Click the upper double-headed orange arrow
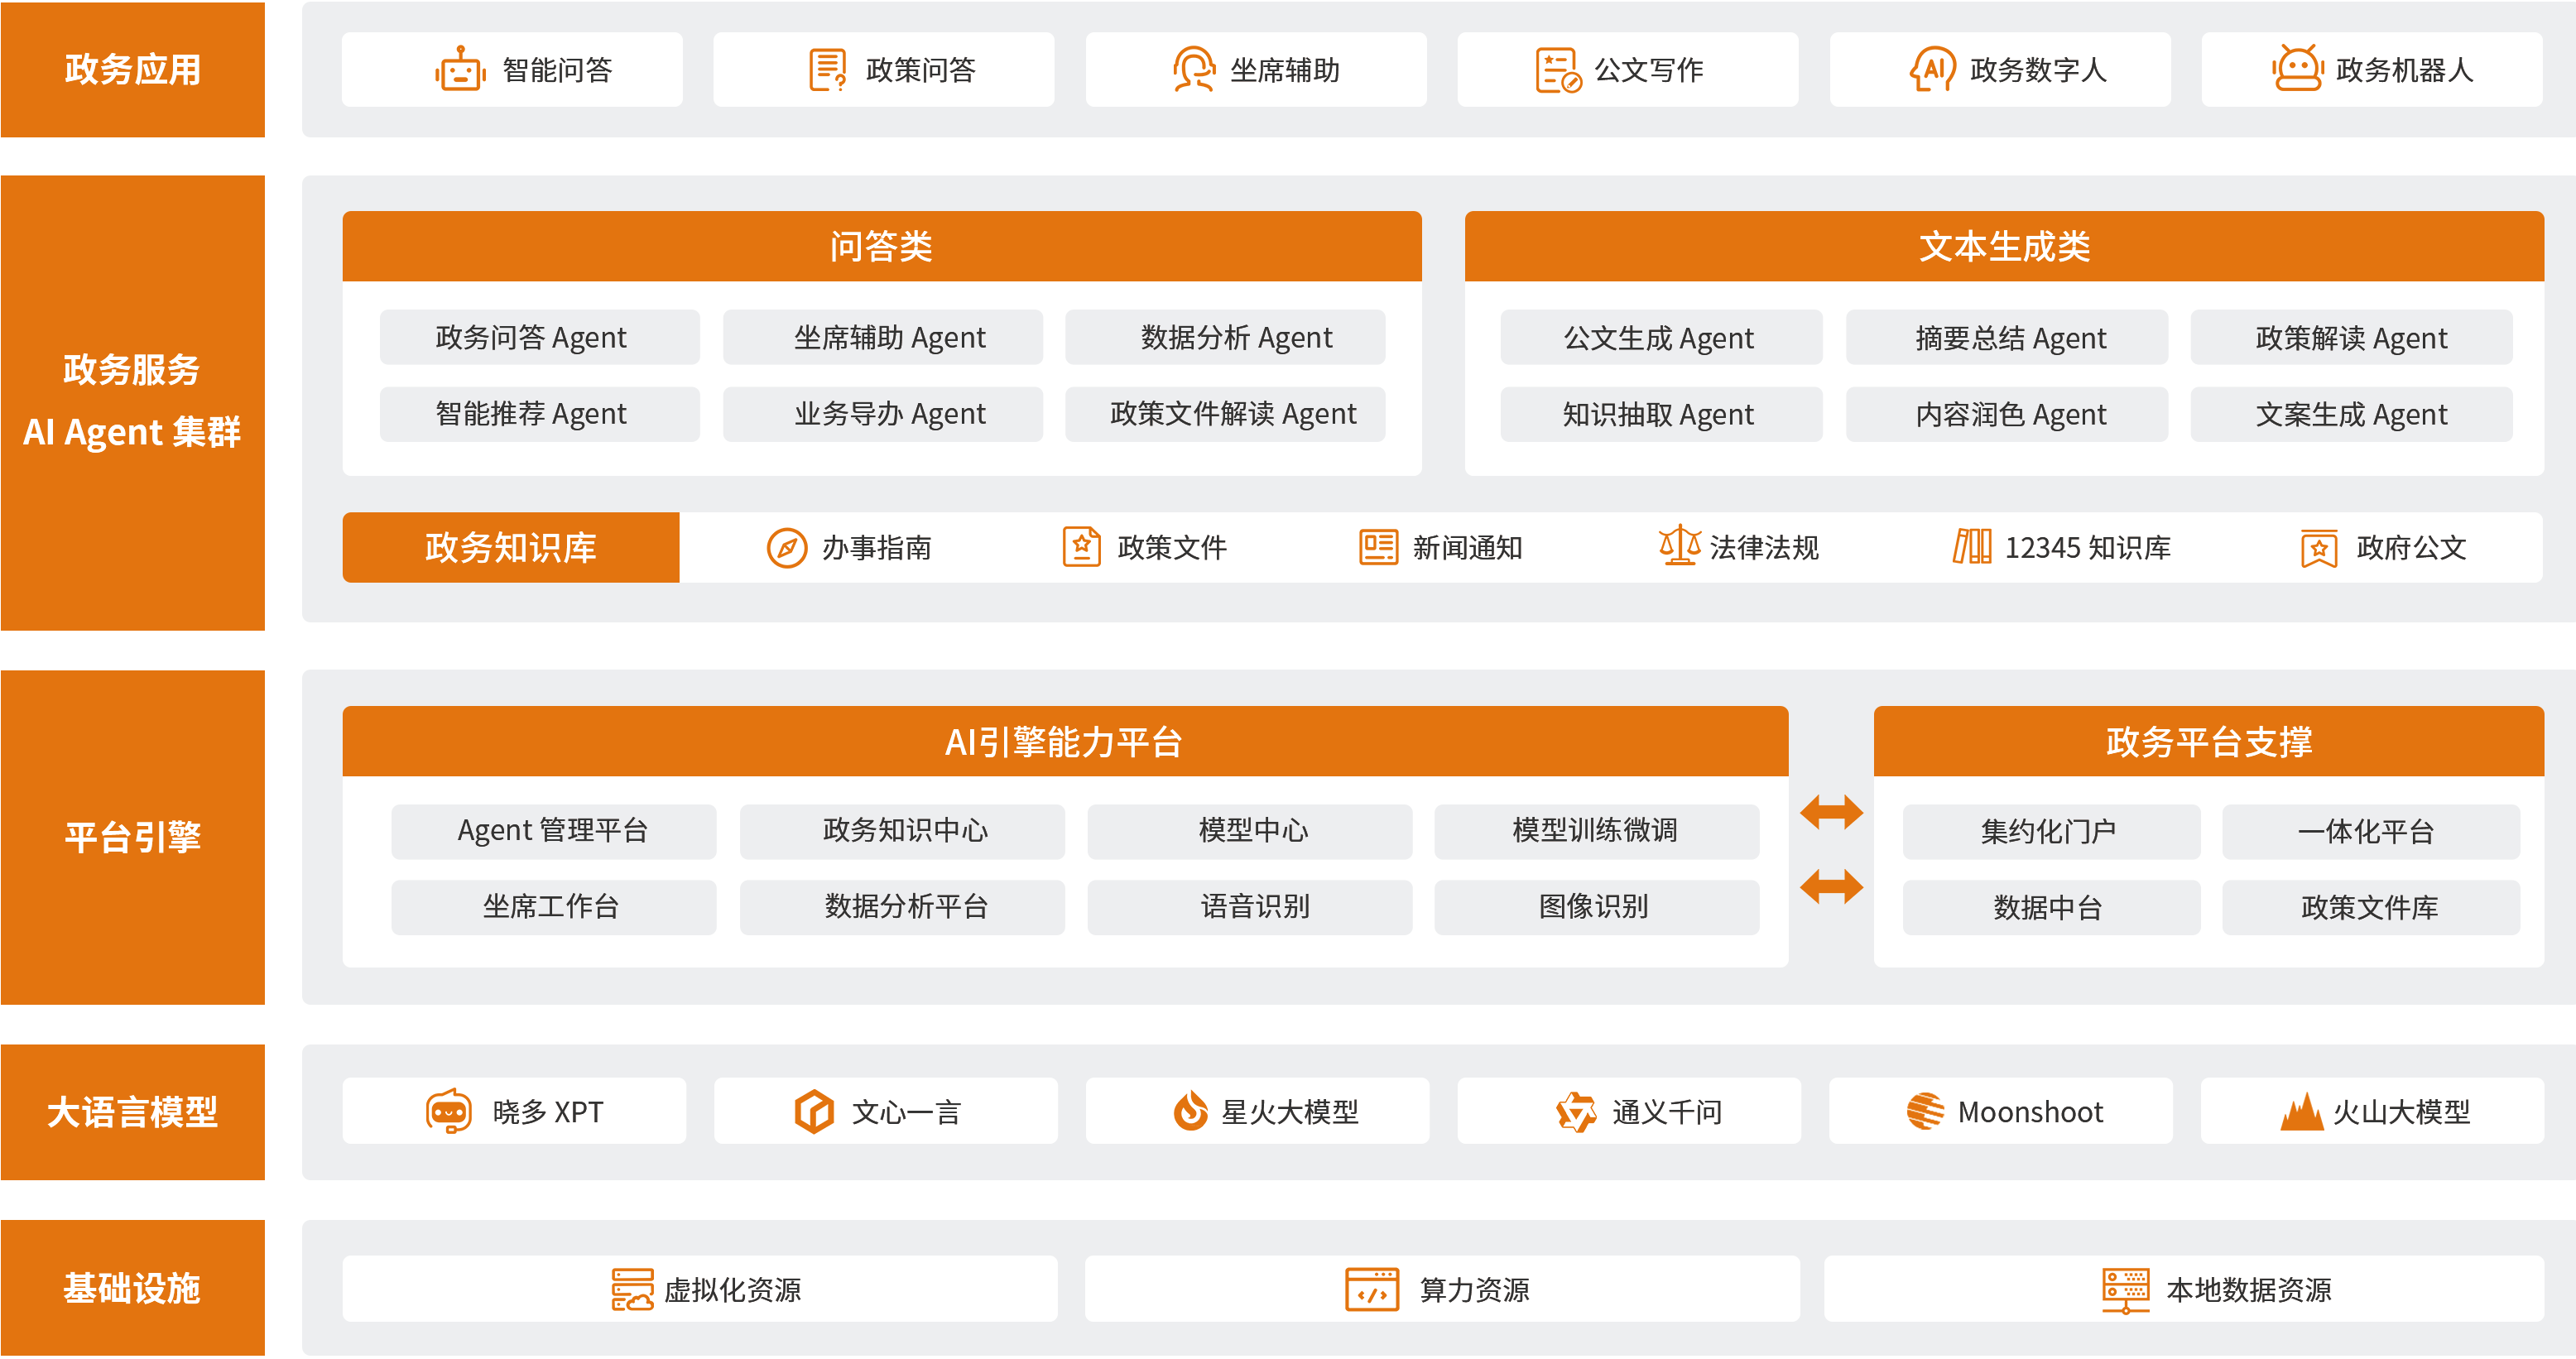This screenshot has width=2576, height=1359. coord(1830,812)
